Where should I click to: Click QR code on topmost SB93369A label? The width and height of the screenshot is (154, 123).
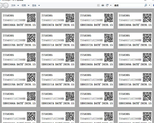tap(147, 18)
